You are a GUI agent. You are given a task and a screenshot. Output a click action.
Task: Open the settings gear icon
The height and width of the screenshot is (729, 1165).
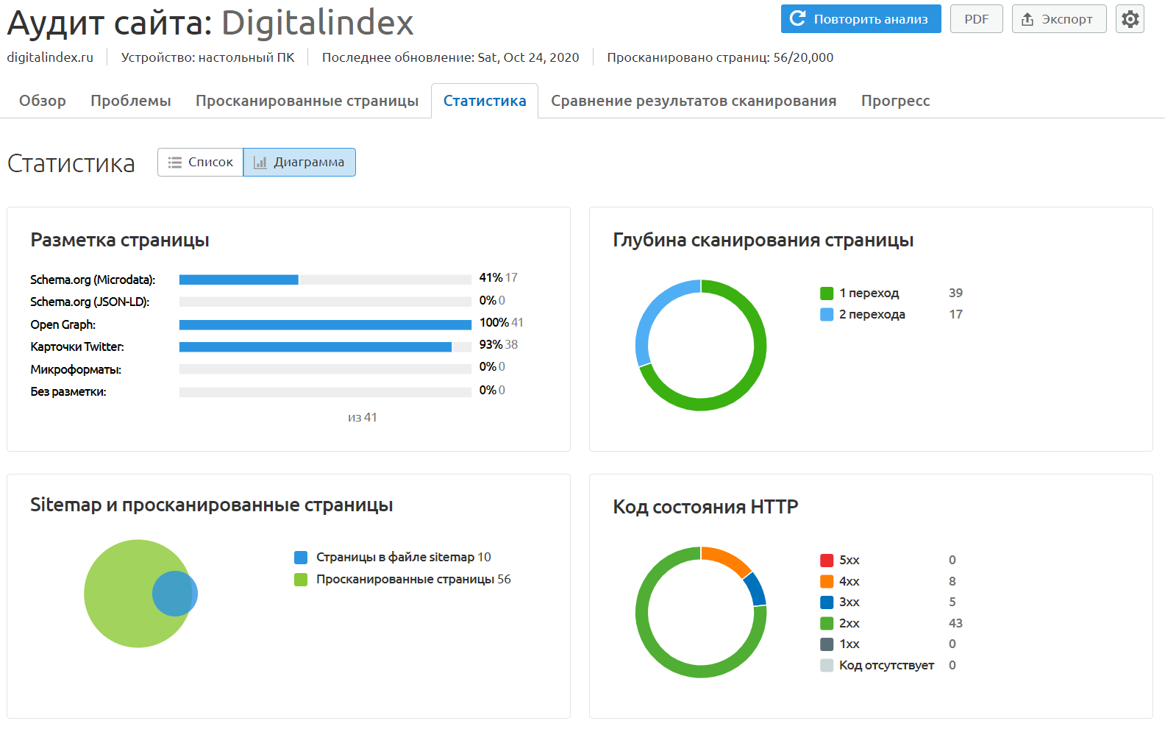coord(1130,19)
